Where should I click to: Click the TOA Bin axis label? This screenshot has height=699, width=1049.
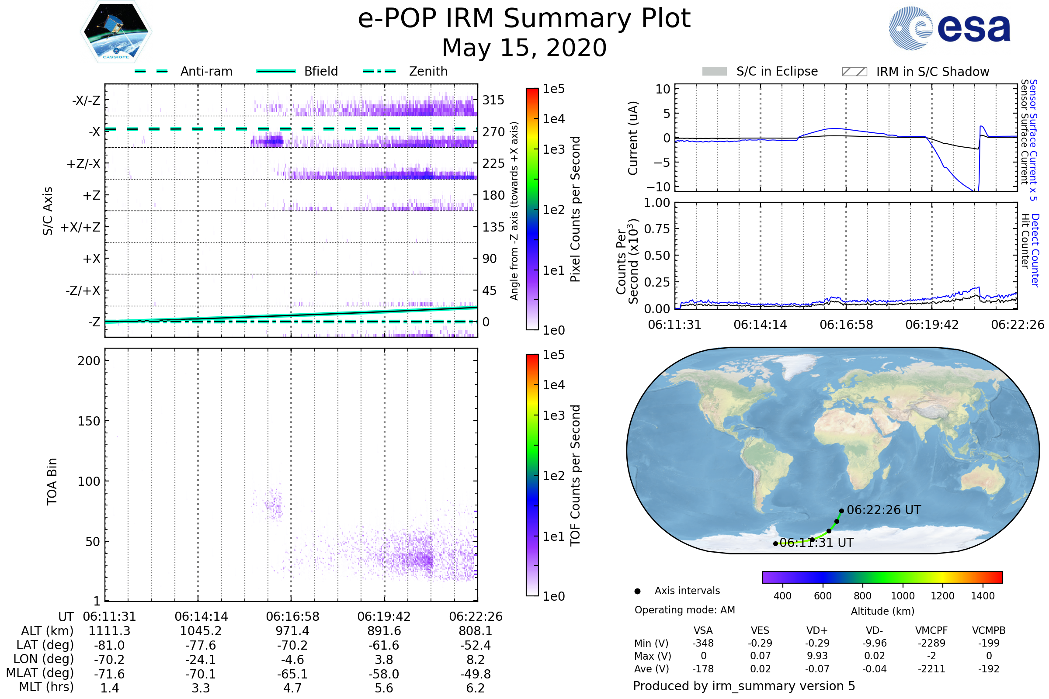click(x=52, y=481)
